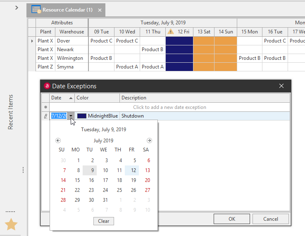Switch to Resource Calendar (1) tab
This screenshot has width=305, height=236.
(67, 10)
